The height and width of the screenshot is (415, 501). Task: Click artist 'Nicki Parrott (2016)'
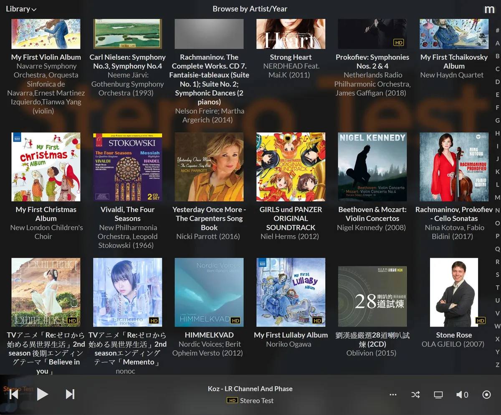[x=208, y=236]
